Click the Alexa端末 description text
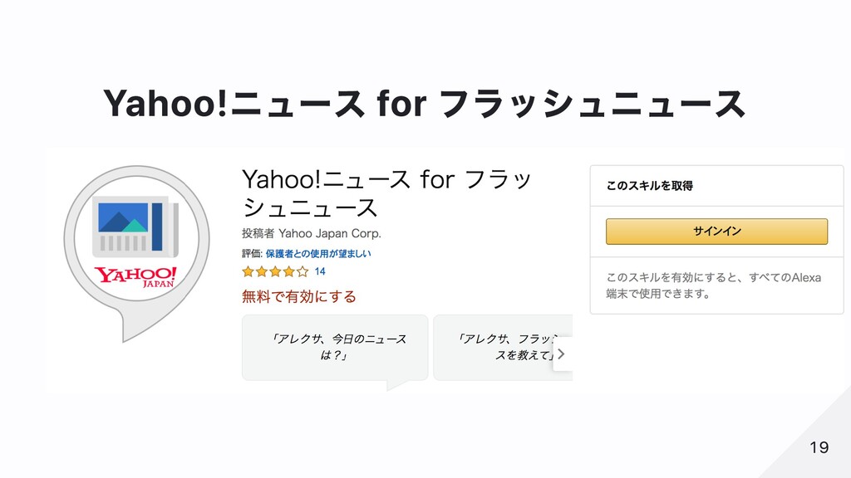This screenshot has height=478, width=851. click(713, 285)
